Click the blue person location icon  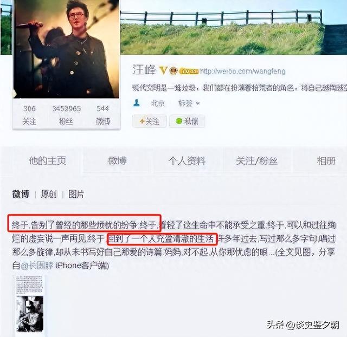(137, 103)
